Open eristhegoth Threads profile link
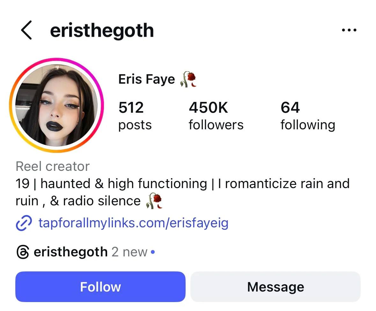376x311 pixels. tap(70, 252)
